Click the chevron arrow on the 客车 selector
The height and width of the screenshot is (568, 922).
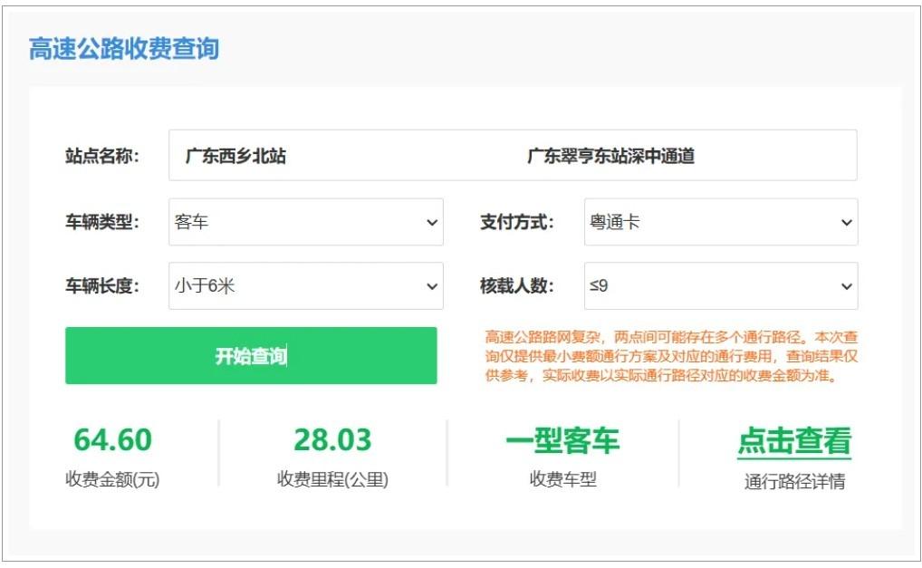coord(432,222)
